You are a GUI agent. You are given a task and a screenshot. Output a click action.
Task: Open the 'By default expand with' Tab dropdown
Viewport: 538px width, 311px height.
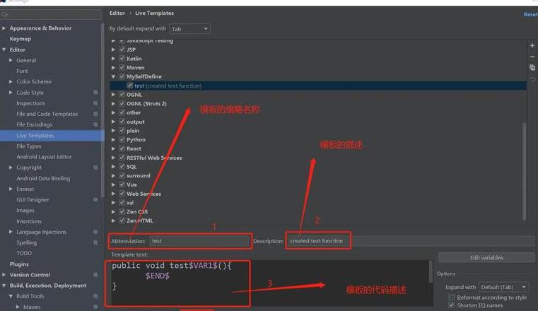(x=189, y=29)
